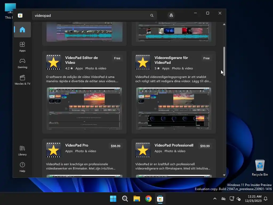Open File Explorer from the taskbar
Image resolution: width=273 pixels, height=205 pixels.
(x=137, y=199)
